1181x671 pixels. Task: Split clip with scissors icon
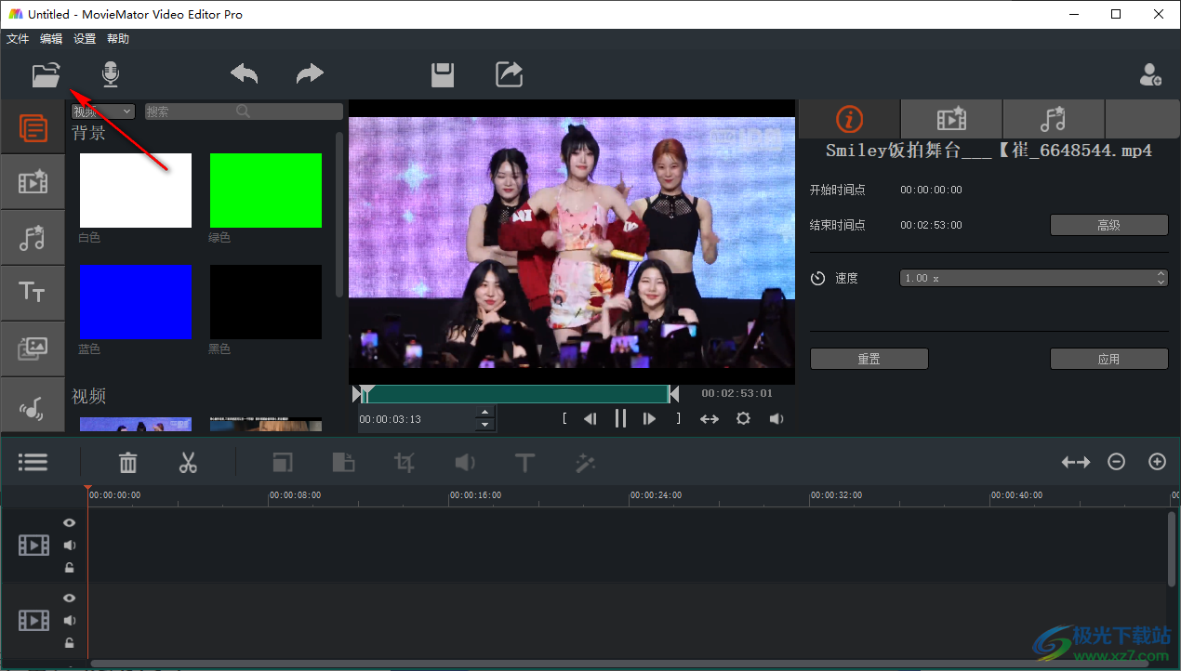tap(188, 462)
